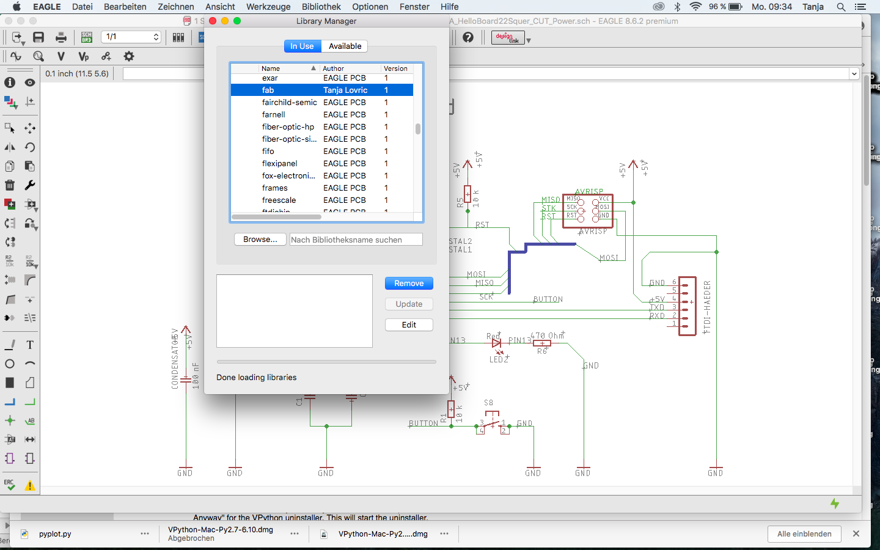The height and width of the screenshot is (550, 880).
Task: Select the fairchild-semic library row
Action: coord(321,102)
